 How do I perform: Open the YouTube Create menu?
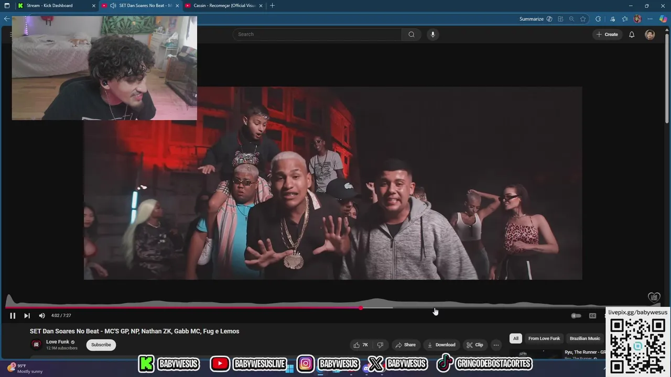pos(607,35)
